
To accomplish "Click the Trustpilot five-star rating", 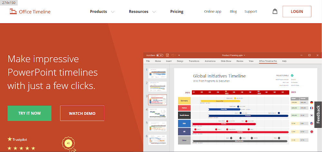I will coord(21,148).
